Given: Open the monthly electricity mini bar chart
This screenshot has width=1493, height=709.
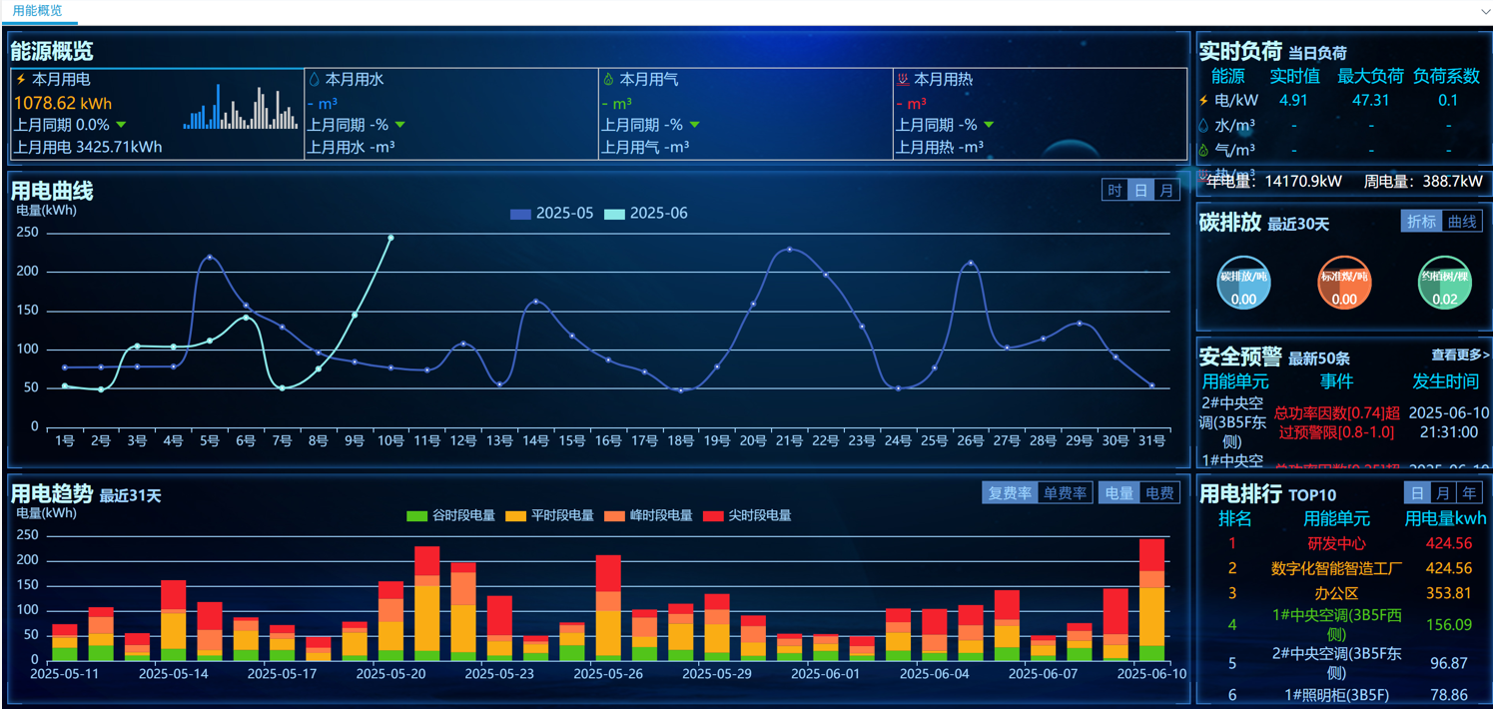Looking at the screenshot, I should 241,109.
